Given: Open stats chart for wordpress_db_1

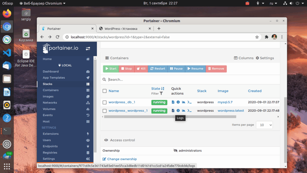Looking at the screenshot, I should point(183,102).
